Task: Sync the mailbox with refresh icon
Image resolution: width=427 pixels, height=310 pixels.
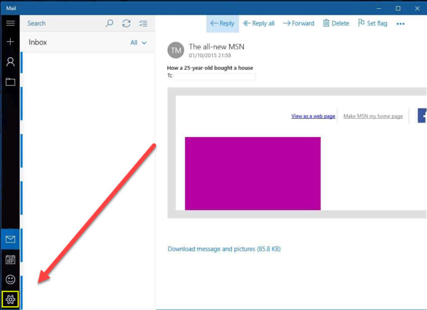Action: [126, 23]
